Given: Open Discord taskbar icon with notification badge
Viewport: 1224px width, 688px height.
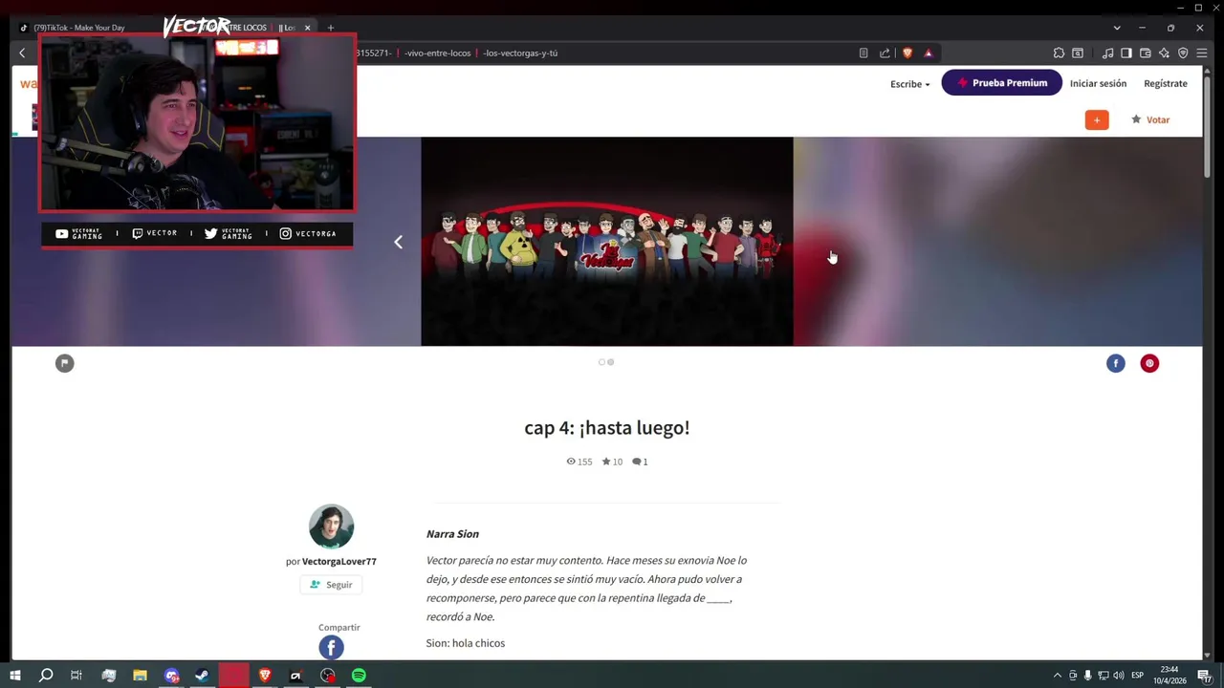Looking at the screenshot, I should (x=171, y=676).
